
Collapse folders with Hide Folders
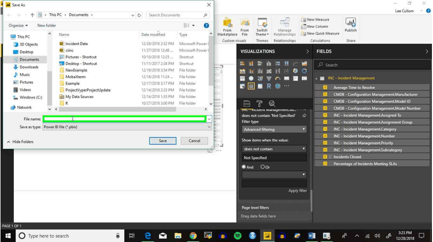coord(20,142)
